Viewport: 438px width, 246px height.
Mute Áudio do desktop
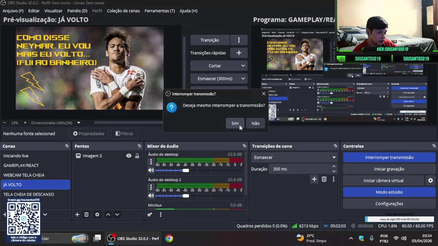pos(151,170)
